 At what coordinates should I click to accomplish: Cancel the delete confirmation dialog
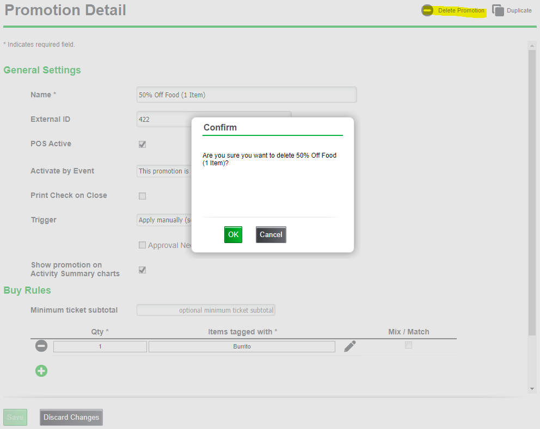point(271,234)
